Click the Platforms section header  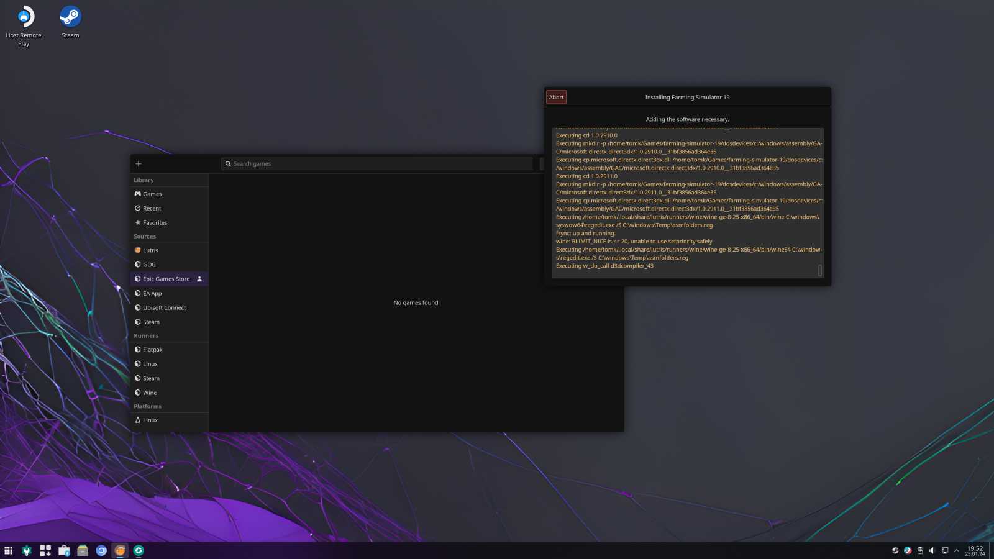coord(147,407)
